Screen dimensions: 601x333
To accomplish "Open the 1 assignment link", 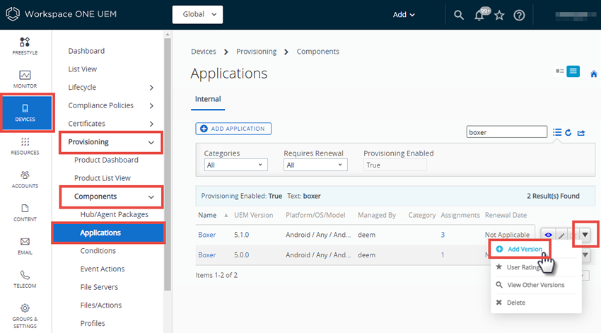I will coord(443,255).
